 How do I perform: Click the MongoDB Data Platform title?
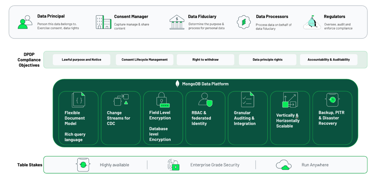click(205, 84)
